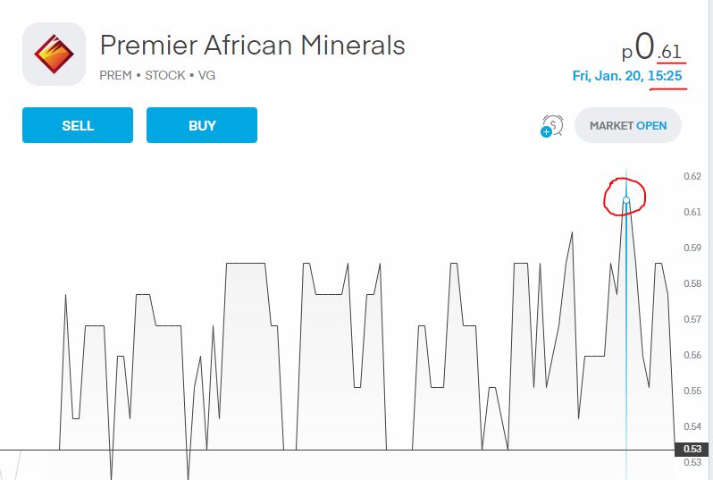The image size is (713, 480).
Task: Select the Premier African Minerals title
Action: coord(252,45)
